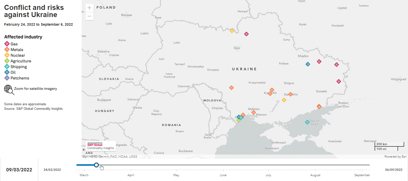Select the blue Oil marker near Kharkiv

(x=308, y=64)
